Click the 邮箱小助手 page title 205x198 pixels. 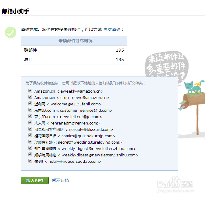pos(16,11)
